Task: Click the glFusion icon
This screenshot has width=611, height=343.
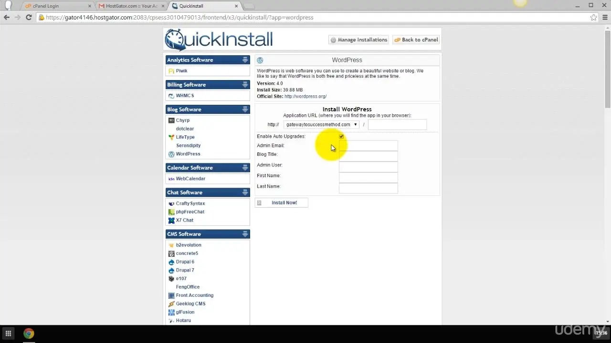Action: pos(171,313)
